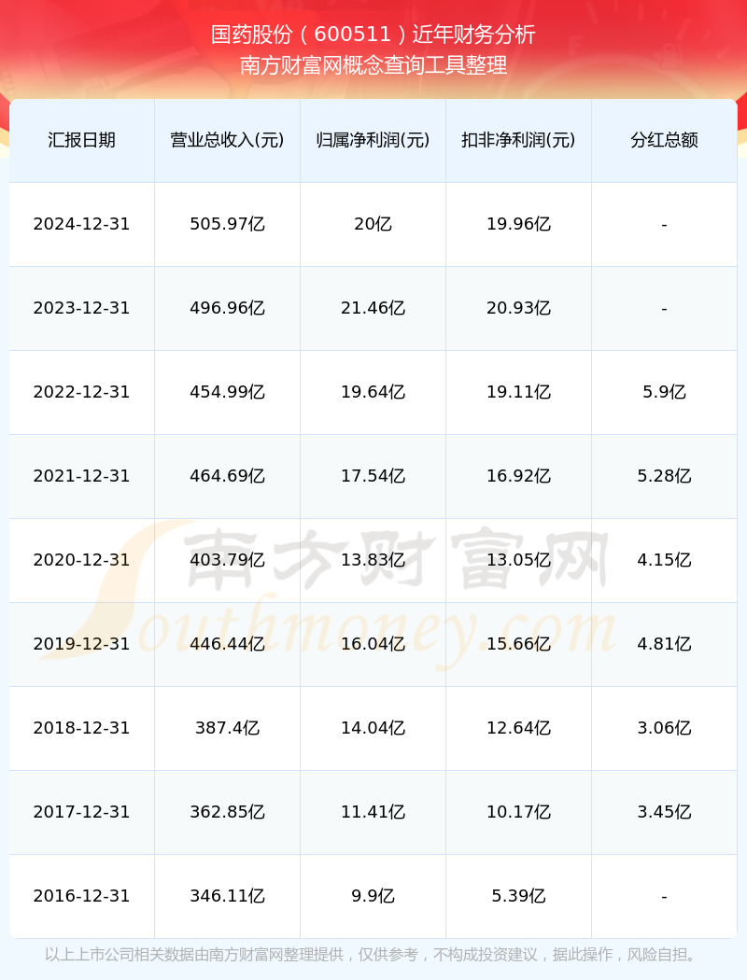The width and height of the screenshot is (747, 980).
Task: Click the net profit value 16.04亿
Action: click(373, 644)
